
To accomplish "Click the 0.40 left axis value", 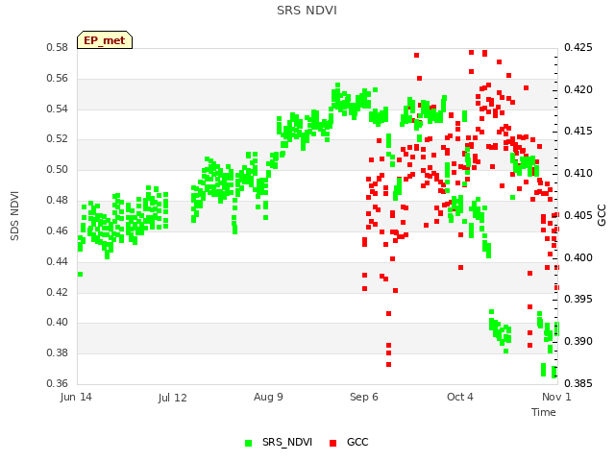I will 58,323.
